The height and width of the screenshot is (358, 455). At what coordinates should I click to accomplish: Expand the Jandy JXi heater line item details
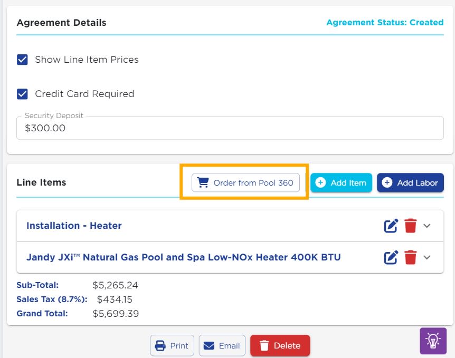point(426,257)
